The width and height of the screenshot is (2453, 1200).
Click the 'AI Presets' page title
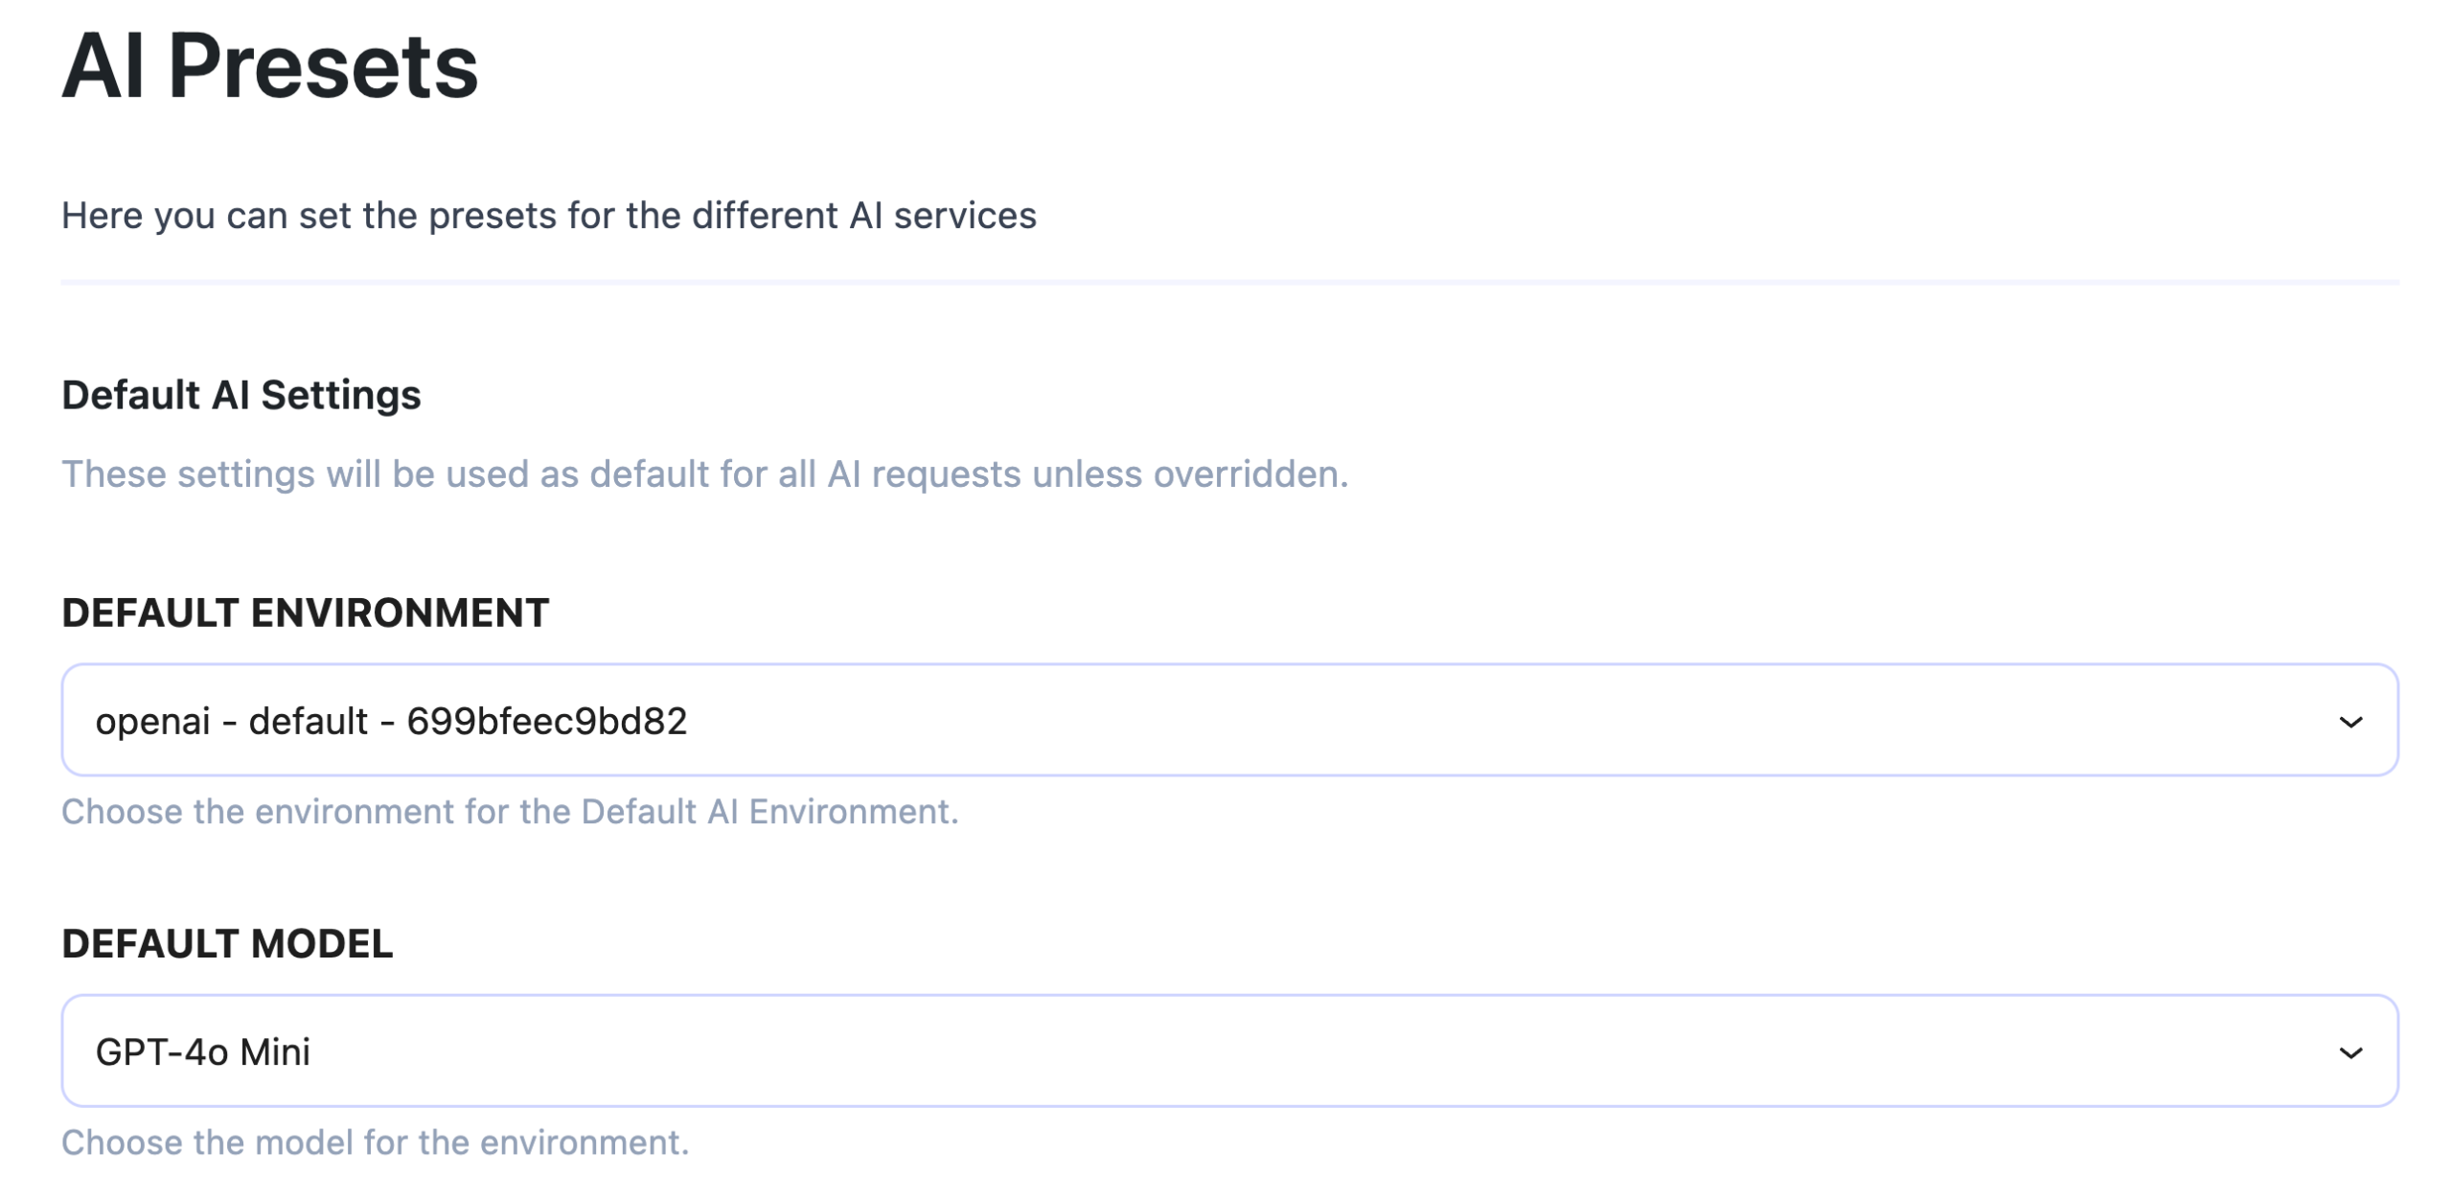269,65
